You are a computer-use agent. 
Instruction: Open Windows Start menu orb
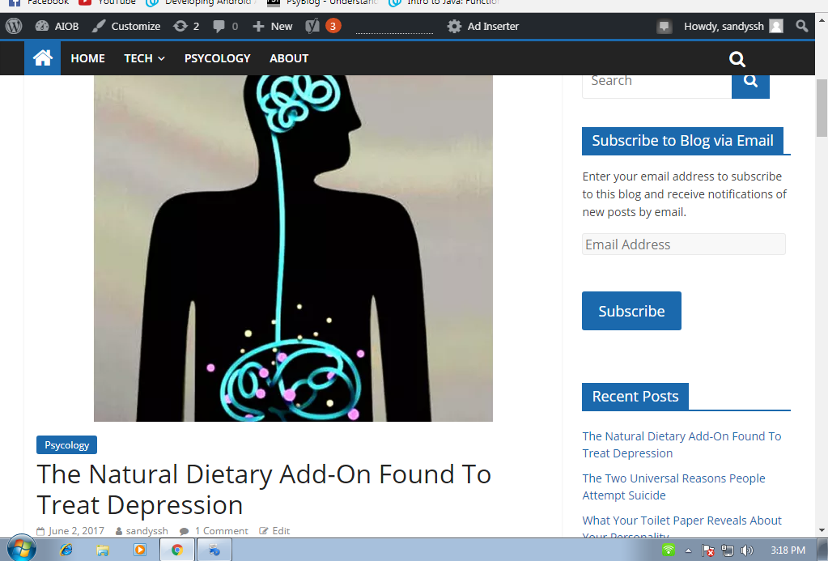click(x=22, y=549)
